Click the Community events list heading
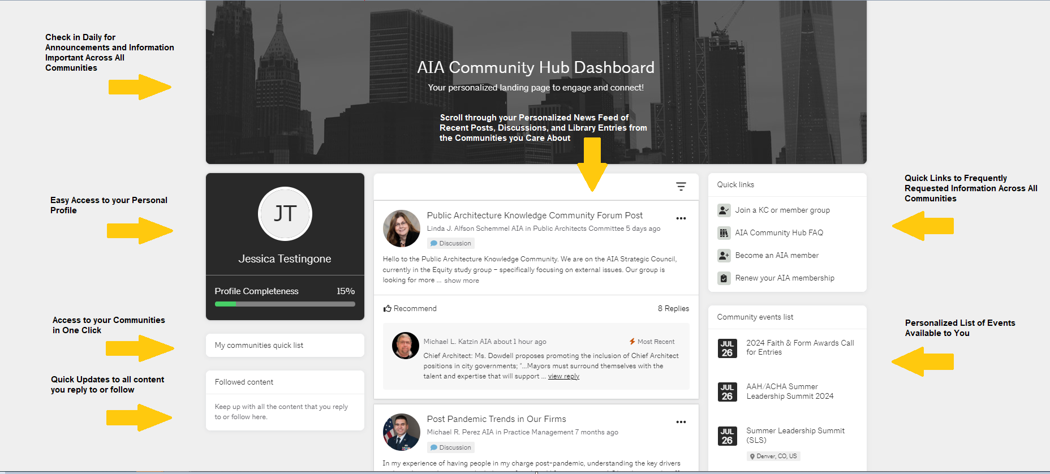 pos(755,317)
